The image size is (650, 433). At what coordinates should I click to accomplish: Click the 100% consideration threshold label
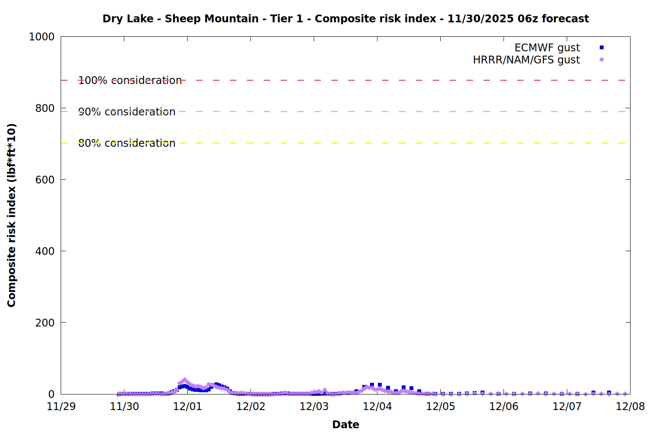click(130, 81)
